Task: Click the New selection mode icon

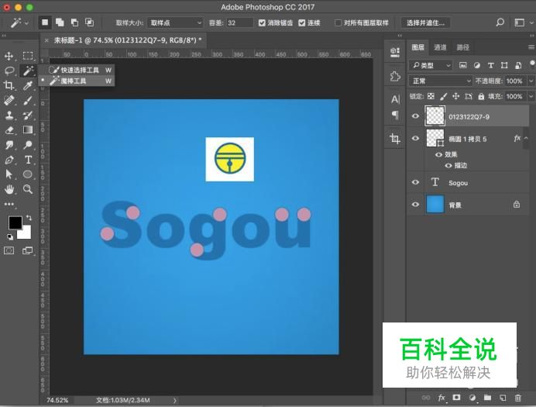Action: click(x=45, y=22)
